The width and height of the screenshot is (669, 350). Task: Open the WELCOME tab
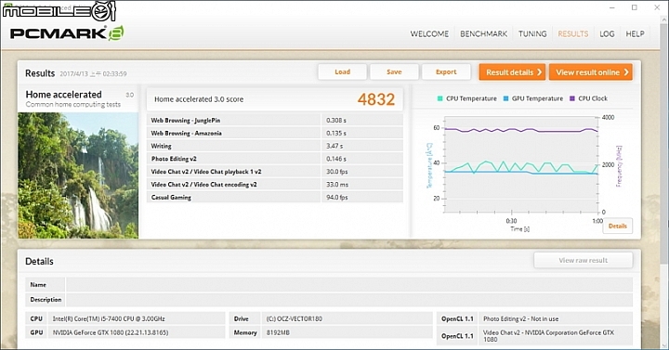click(x=429, y=33)
